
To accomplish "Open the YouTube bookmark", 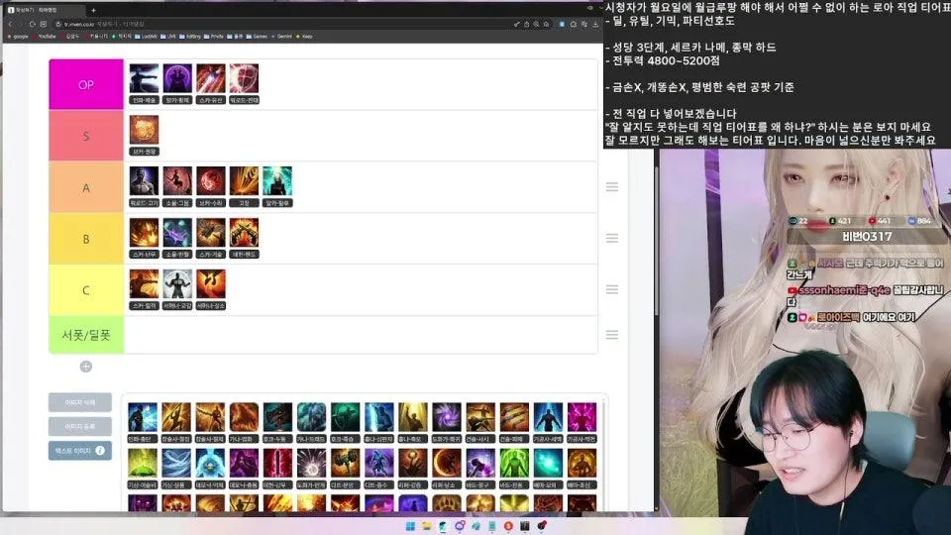I will click(44, 36).
